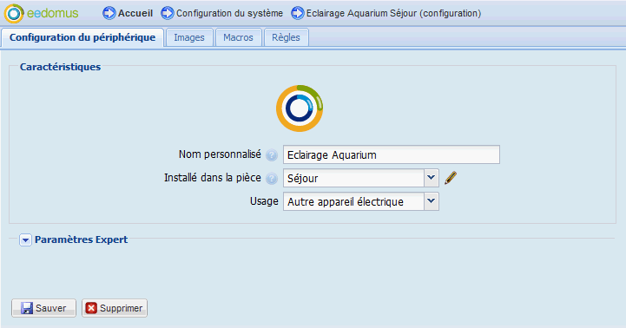The width and height of the screenshot is (626, 328).
Task: Click the Caractéristiques section title
Action: pyautogui.click(x=60, y=67)
